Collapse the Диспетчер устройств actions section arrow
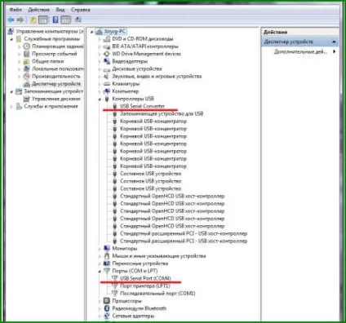 334,42
